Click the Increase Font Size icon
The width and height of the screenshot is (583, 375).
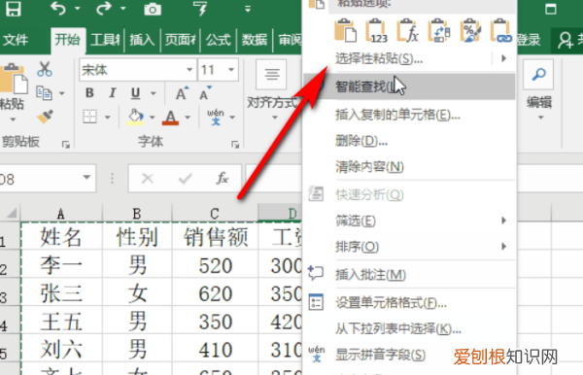click(x=182, y=93)
